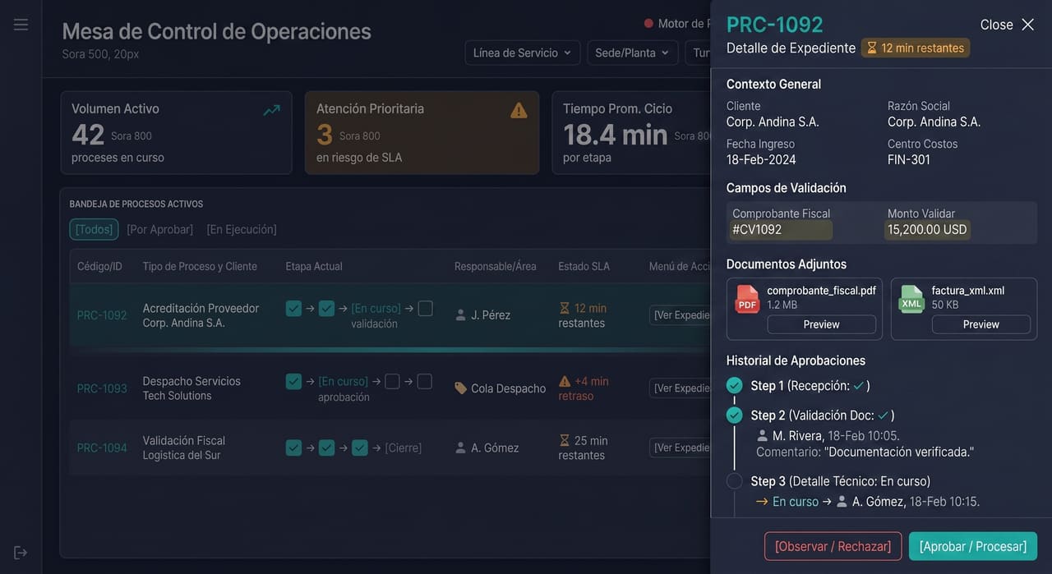
Task: Click the red Motor status dot
Action: 648,24
